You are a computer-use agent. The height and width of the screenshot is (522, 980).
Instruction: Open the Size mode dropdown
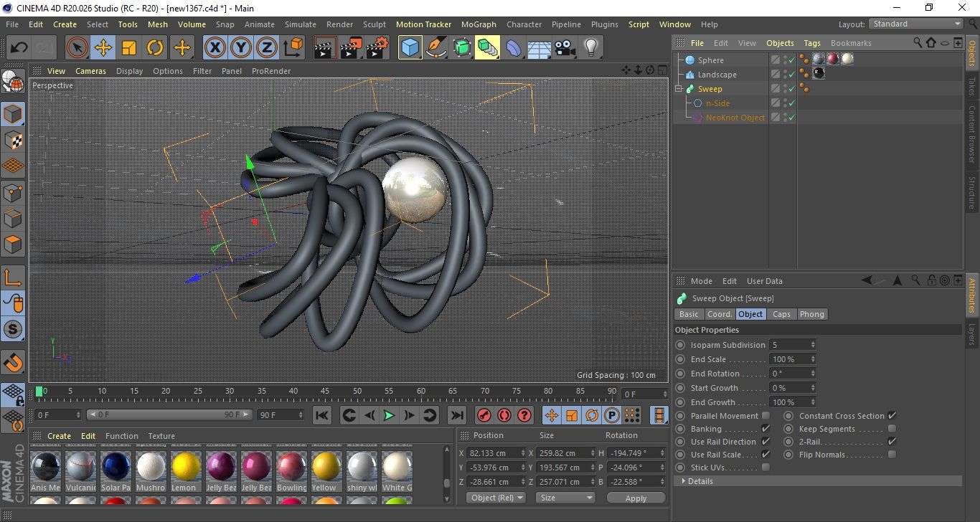[x=566, y=498]
